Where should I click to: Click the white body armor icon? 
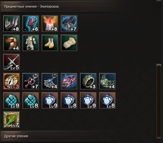click(31, 43)
